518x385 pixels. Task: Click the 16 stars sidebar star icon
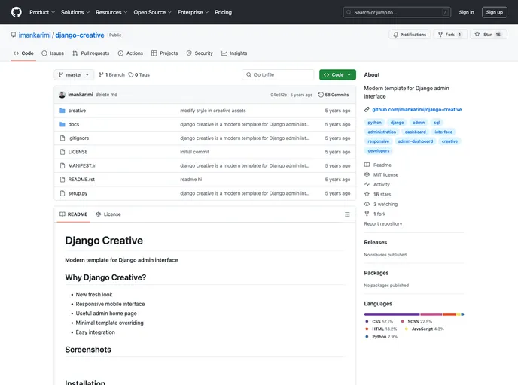(x=367, y=194)
